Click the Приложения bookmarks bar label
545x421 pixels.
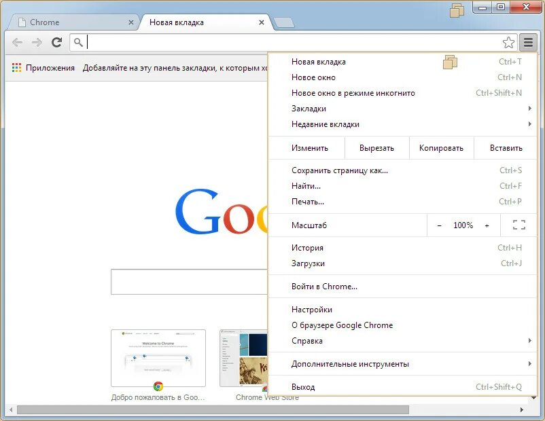click(x=50, y=68)
